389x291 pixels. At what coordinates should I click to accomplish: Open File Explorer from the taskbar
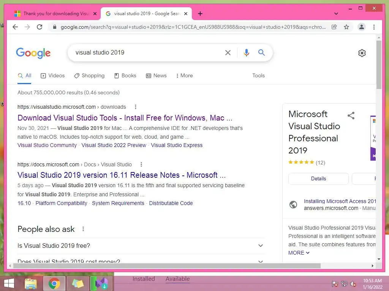point(31,283)
